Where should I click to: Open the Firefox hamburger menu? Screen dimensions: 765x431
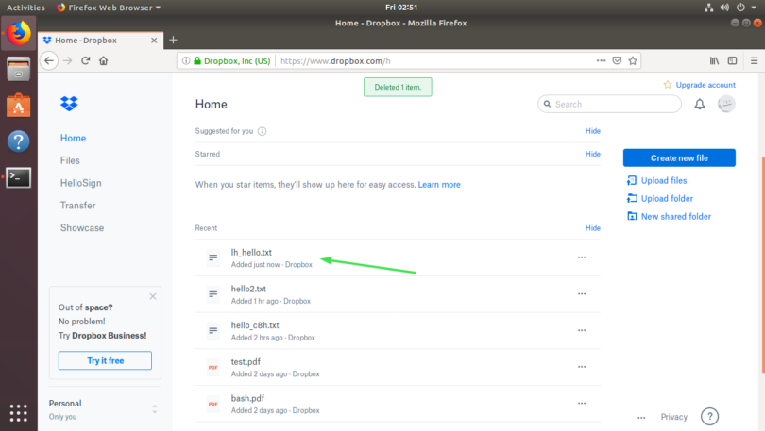[755, 61]
